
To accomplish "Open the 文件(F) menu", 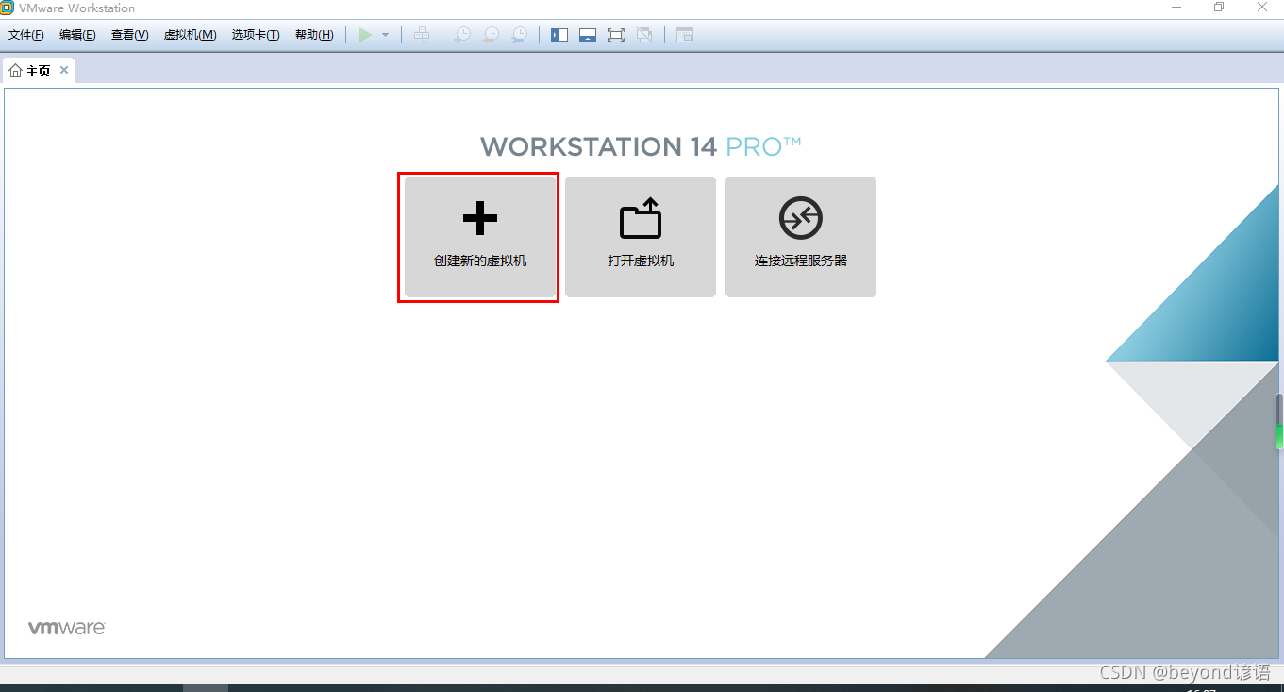I will coord(26,35).
